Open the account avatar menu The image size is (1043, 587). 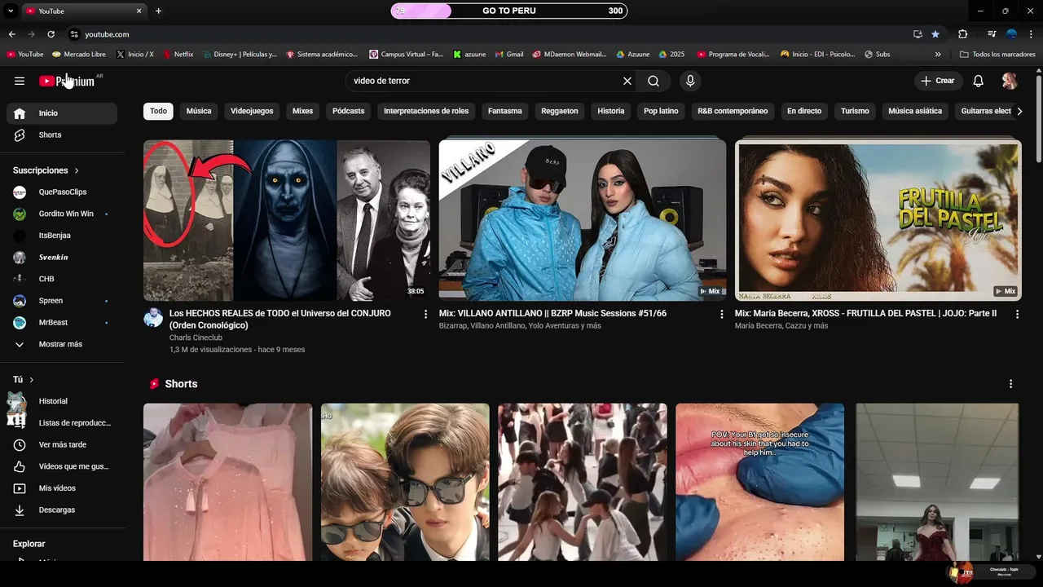(x=1010, y=81)
